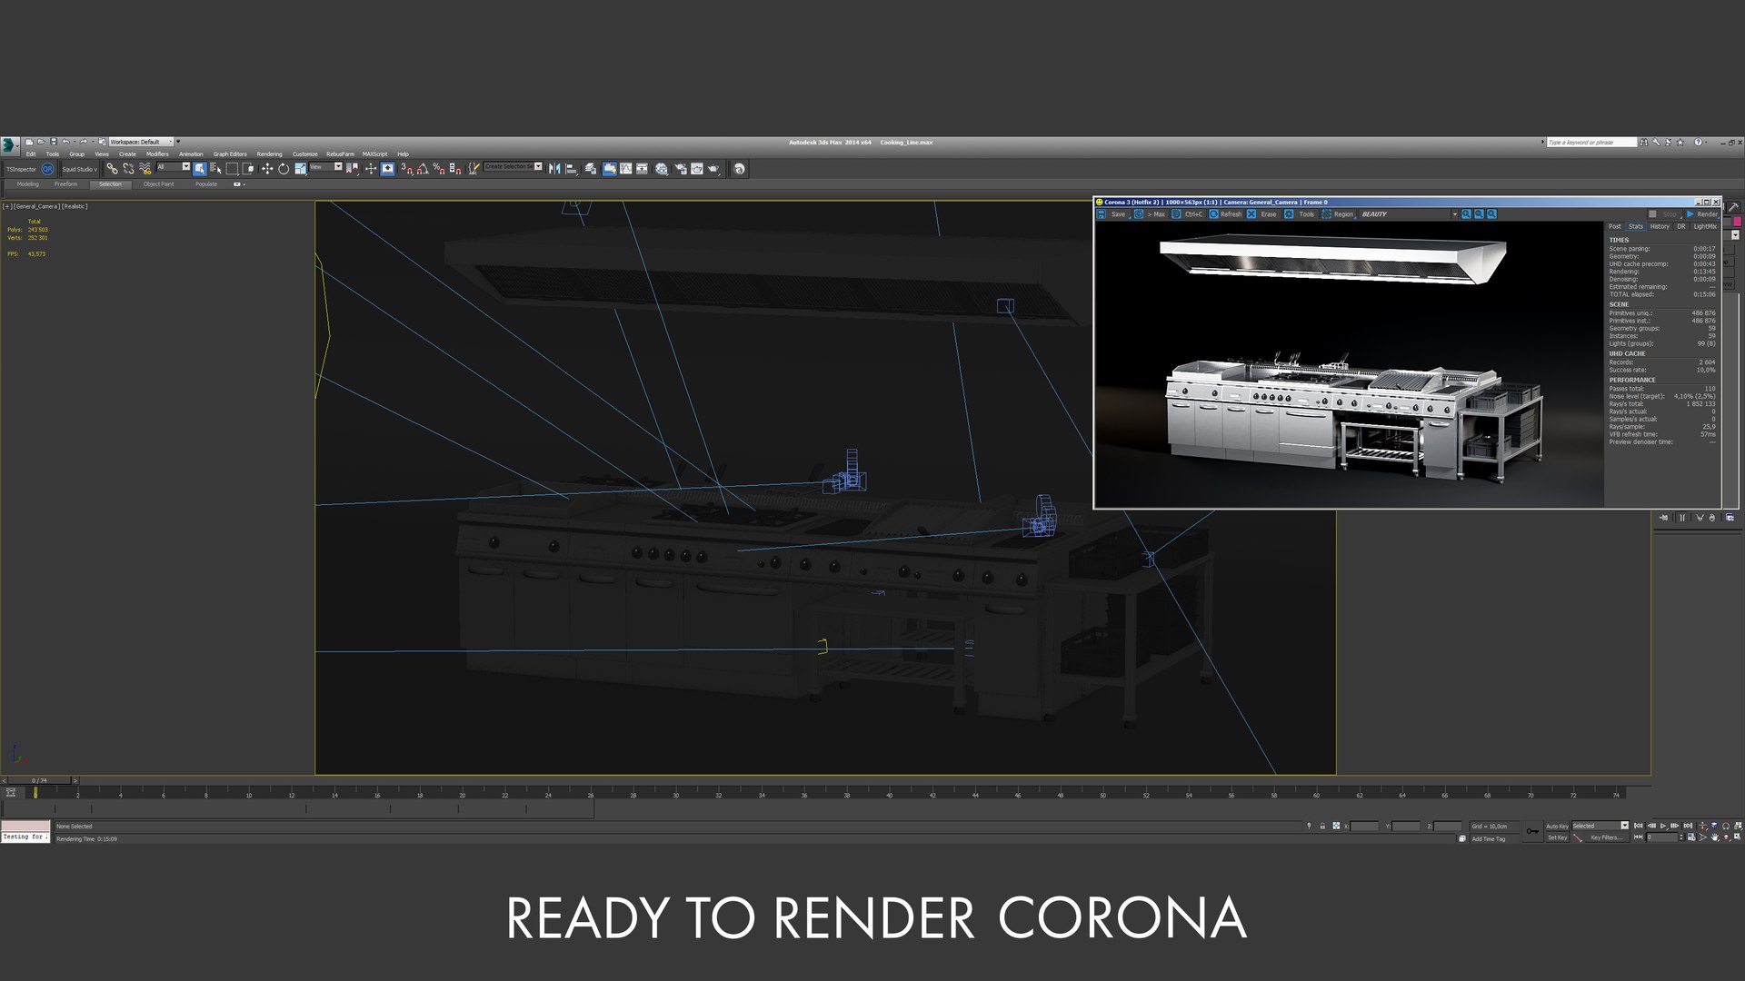Click the Select and Scale tool
Viewport: 1745px width, 981px height.
300,169
